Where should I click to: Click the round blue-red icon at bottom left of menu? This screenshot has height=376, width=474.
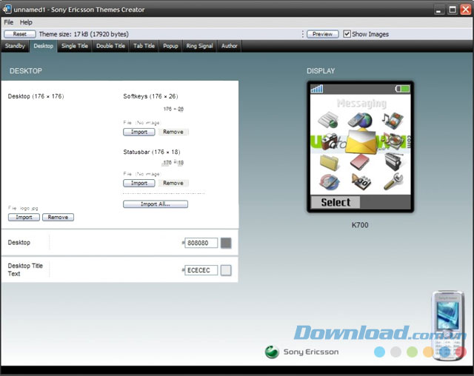pos(329,182)
